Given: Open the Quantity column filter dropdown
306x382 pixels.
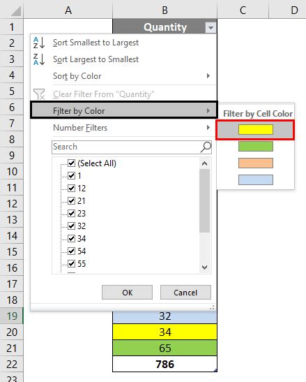Looking at the screenshot, I should click(211, 28).
